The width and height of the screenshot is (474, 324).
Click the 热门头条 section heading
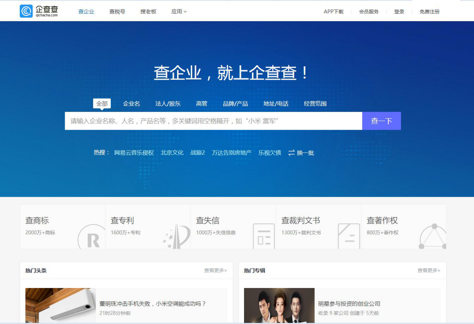point(36,271)
